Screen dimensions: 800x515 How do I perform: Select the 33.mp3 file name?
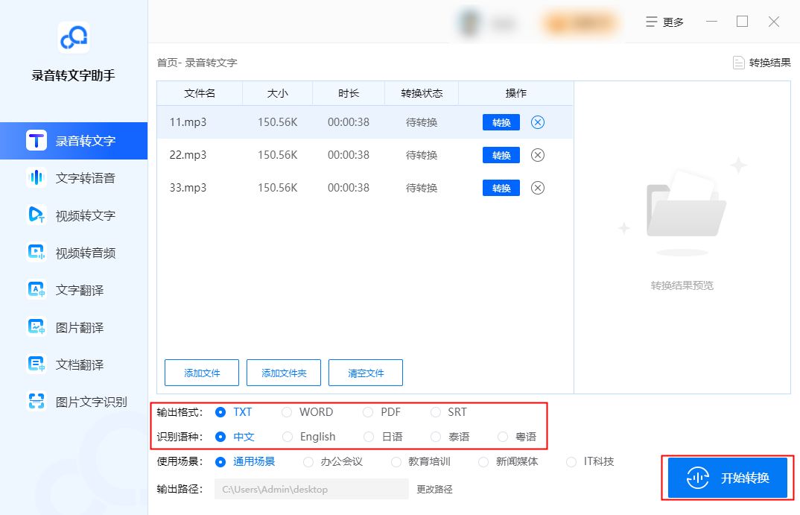188,188
